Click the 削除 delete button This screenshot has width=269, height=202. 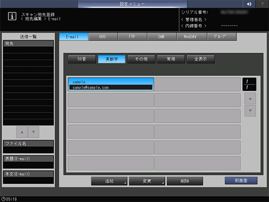[x=185, y=181]
